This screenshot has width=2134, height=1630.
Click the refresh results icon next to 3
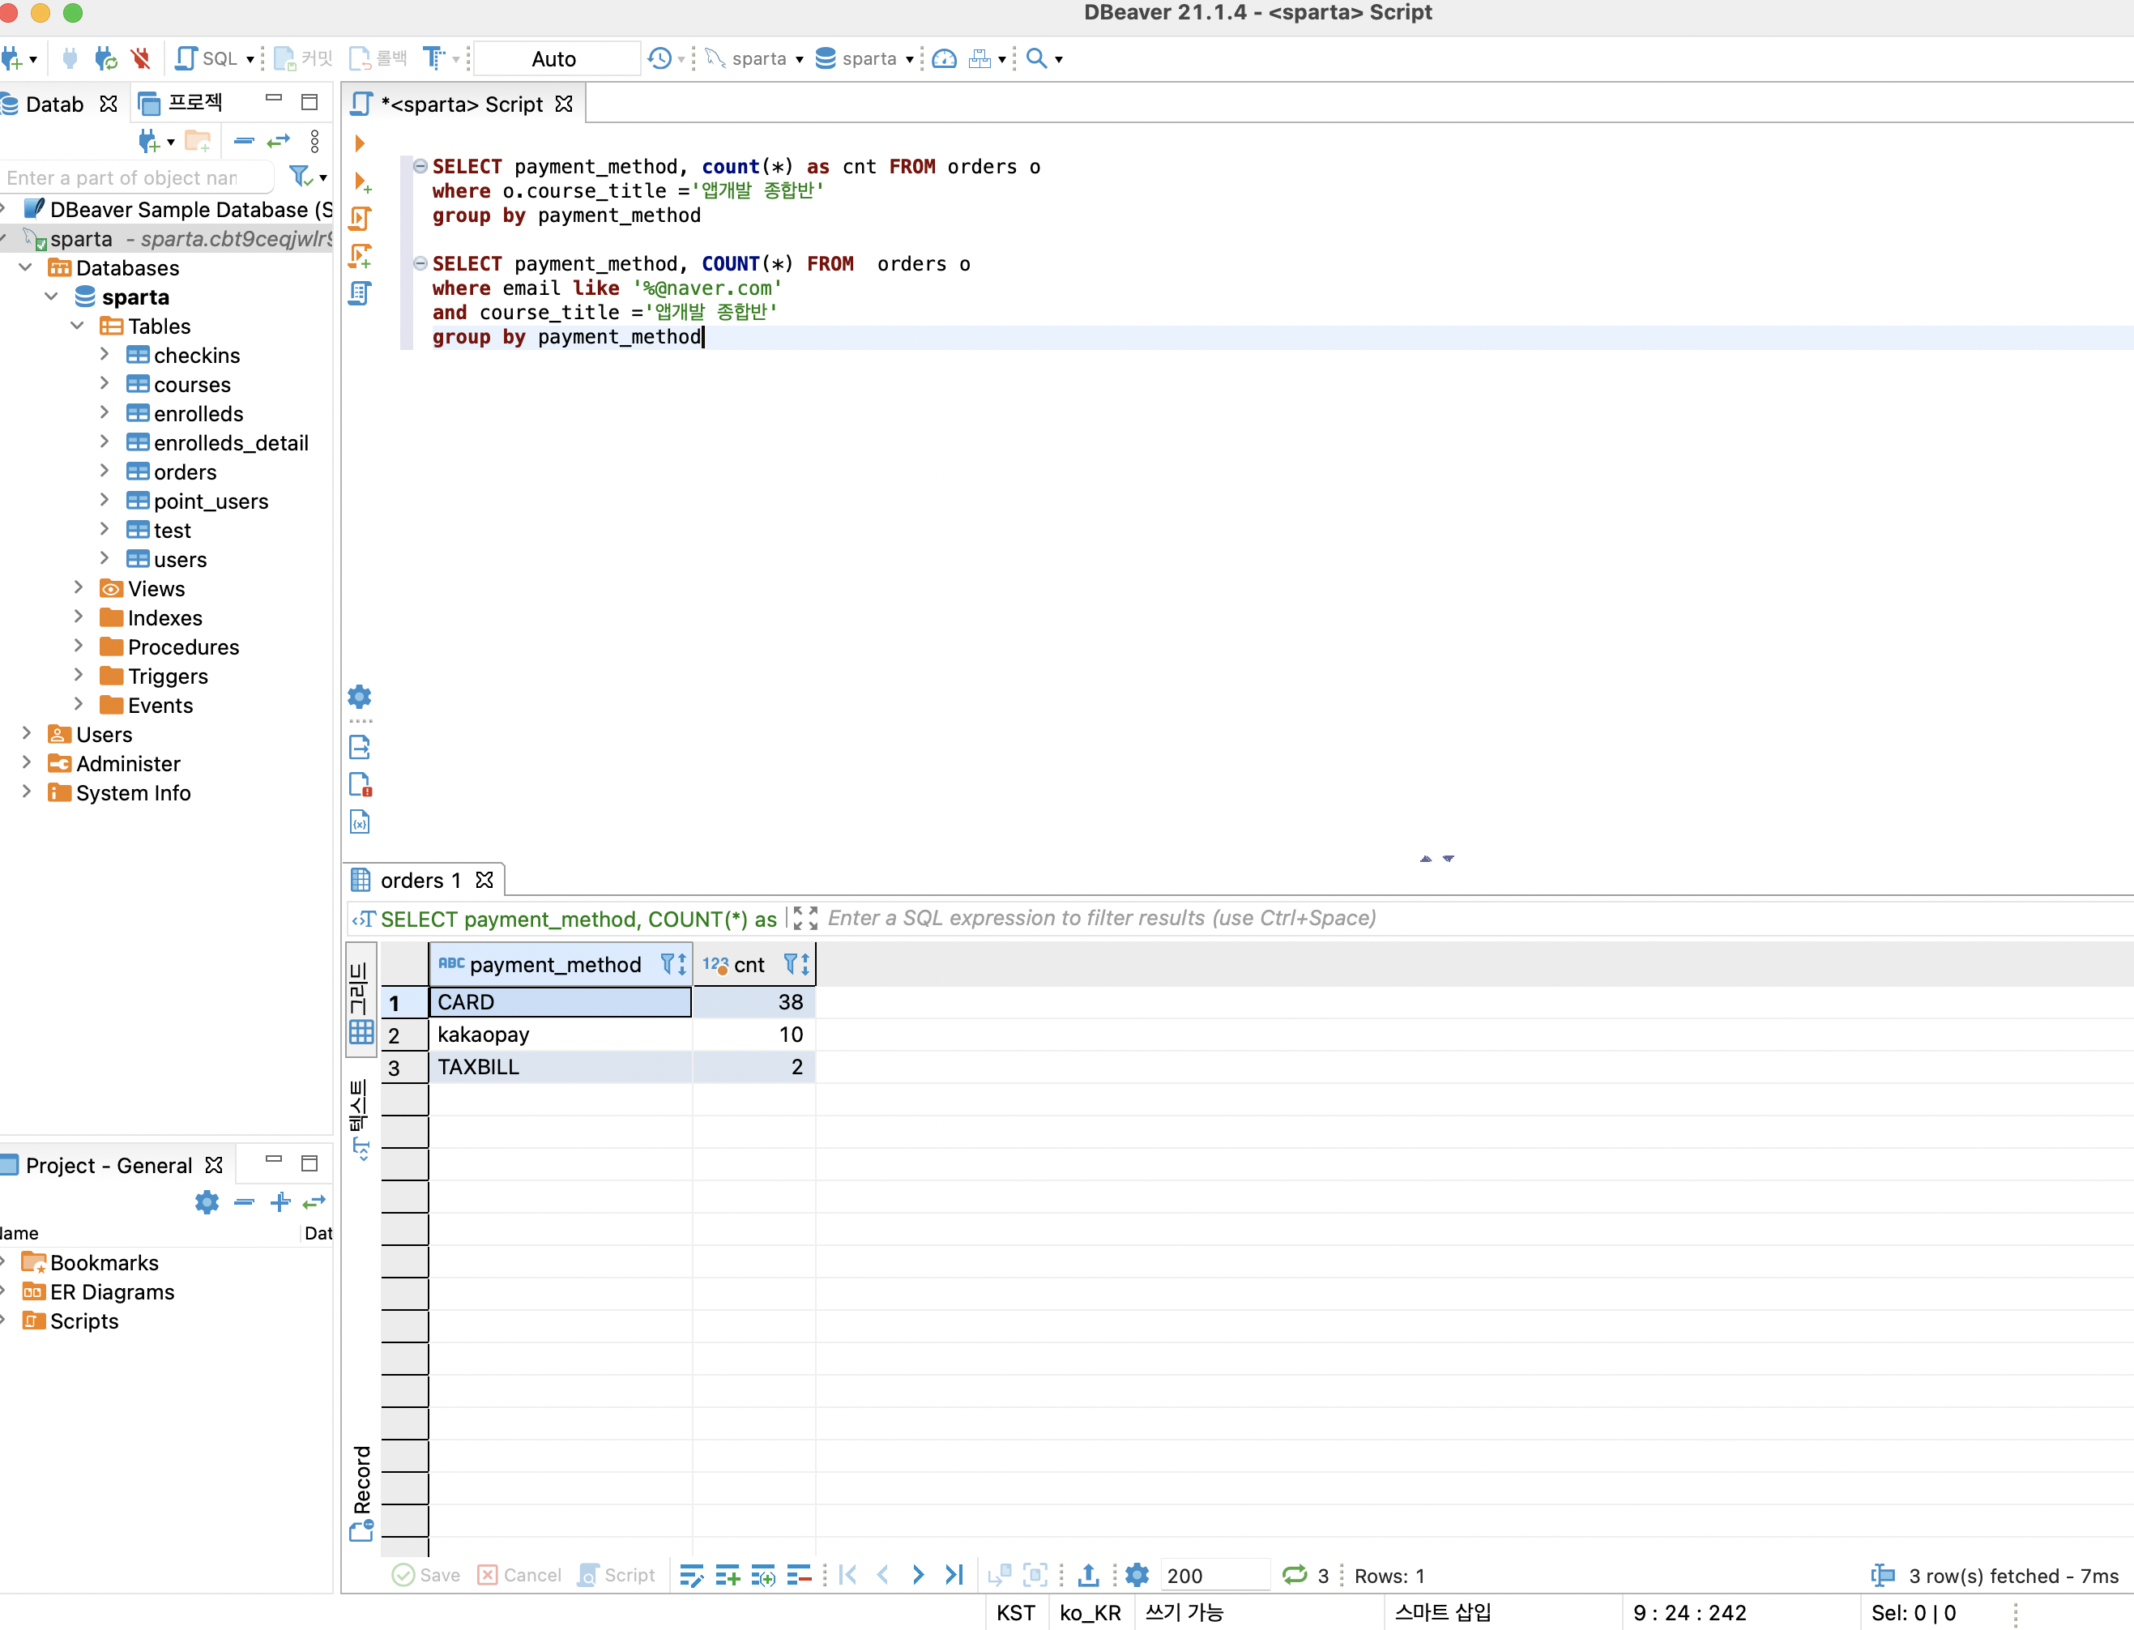click(x=1294, y=1575)
